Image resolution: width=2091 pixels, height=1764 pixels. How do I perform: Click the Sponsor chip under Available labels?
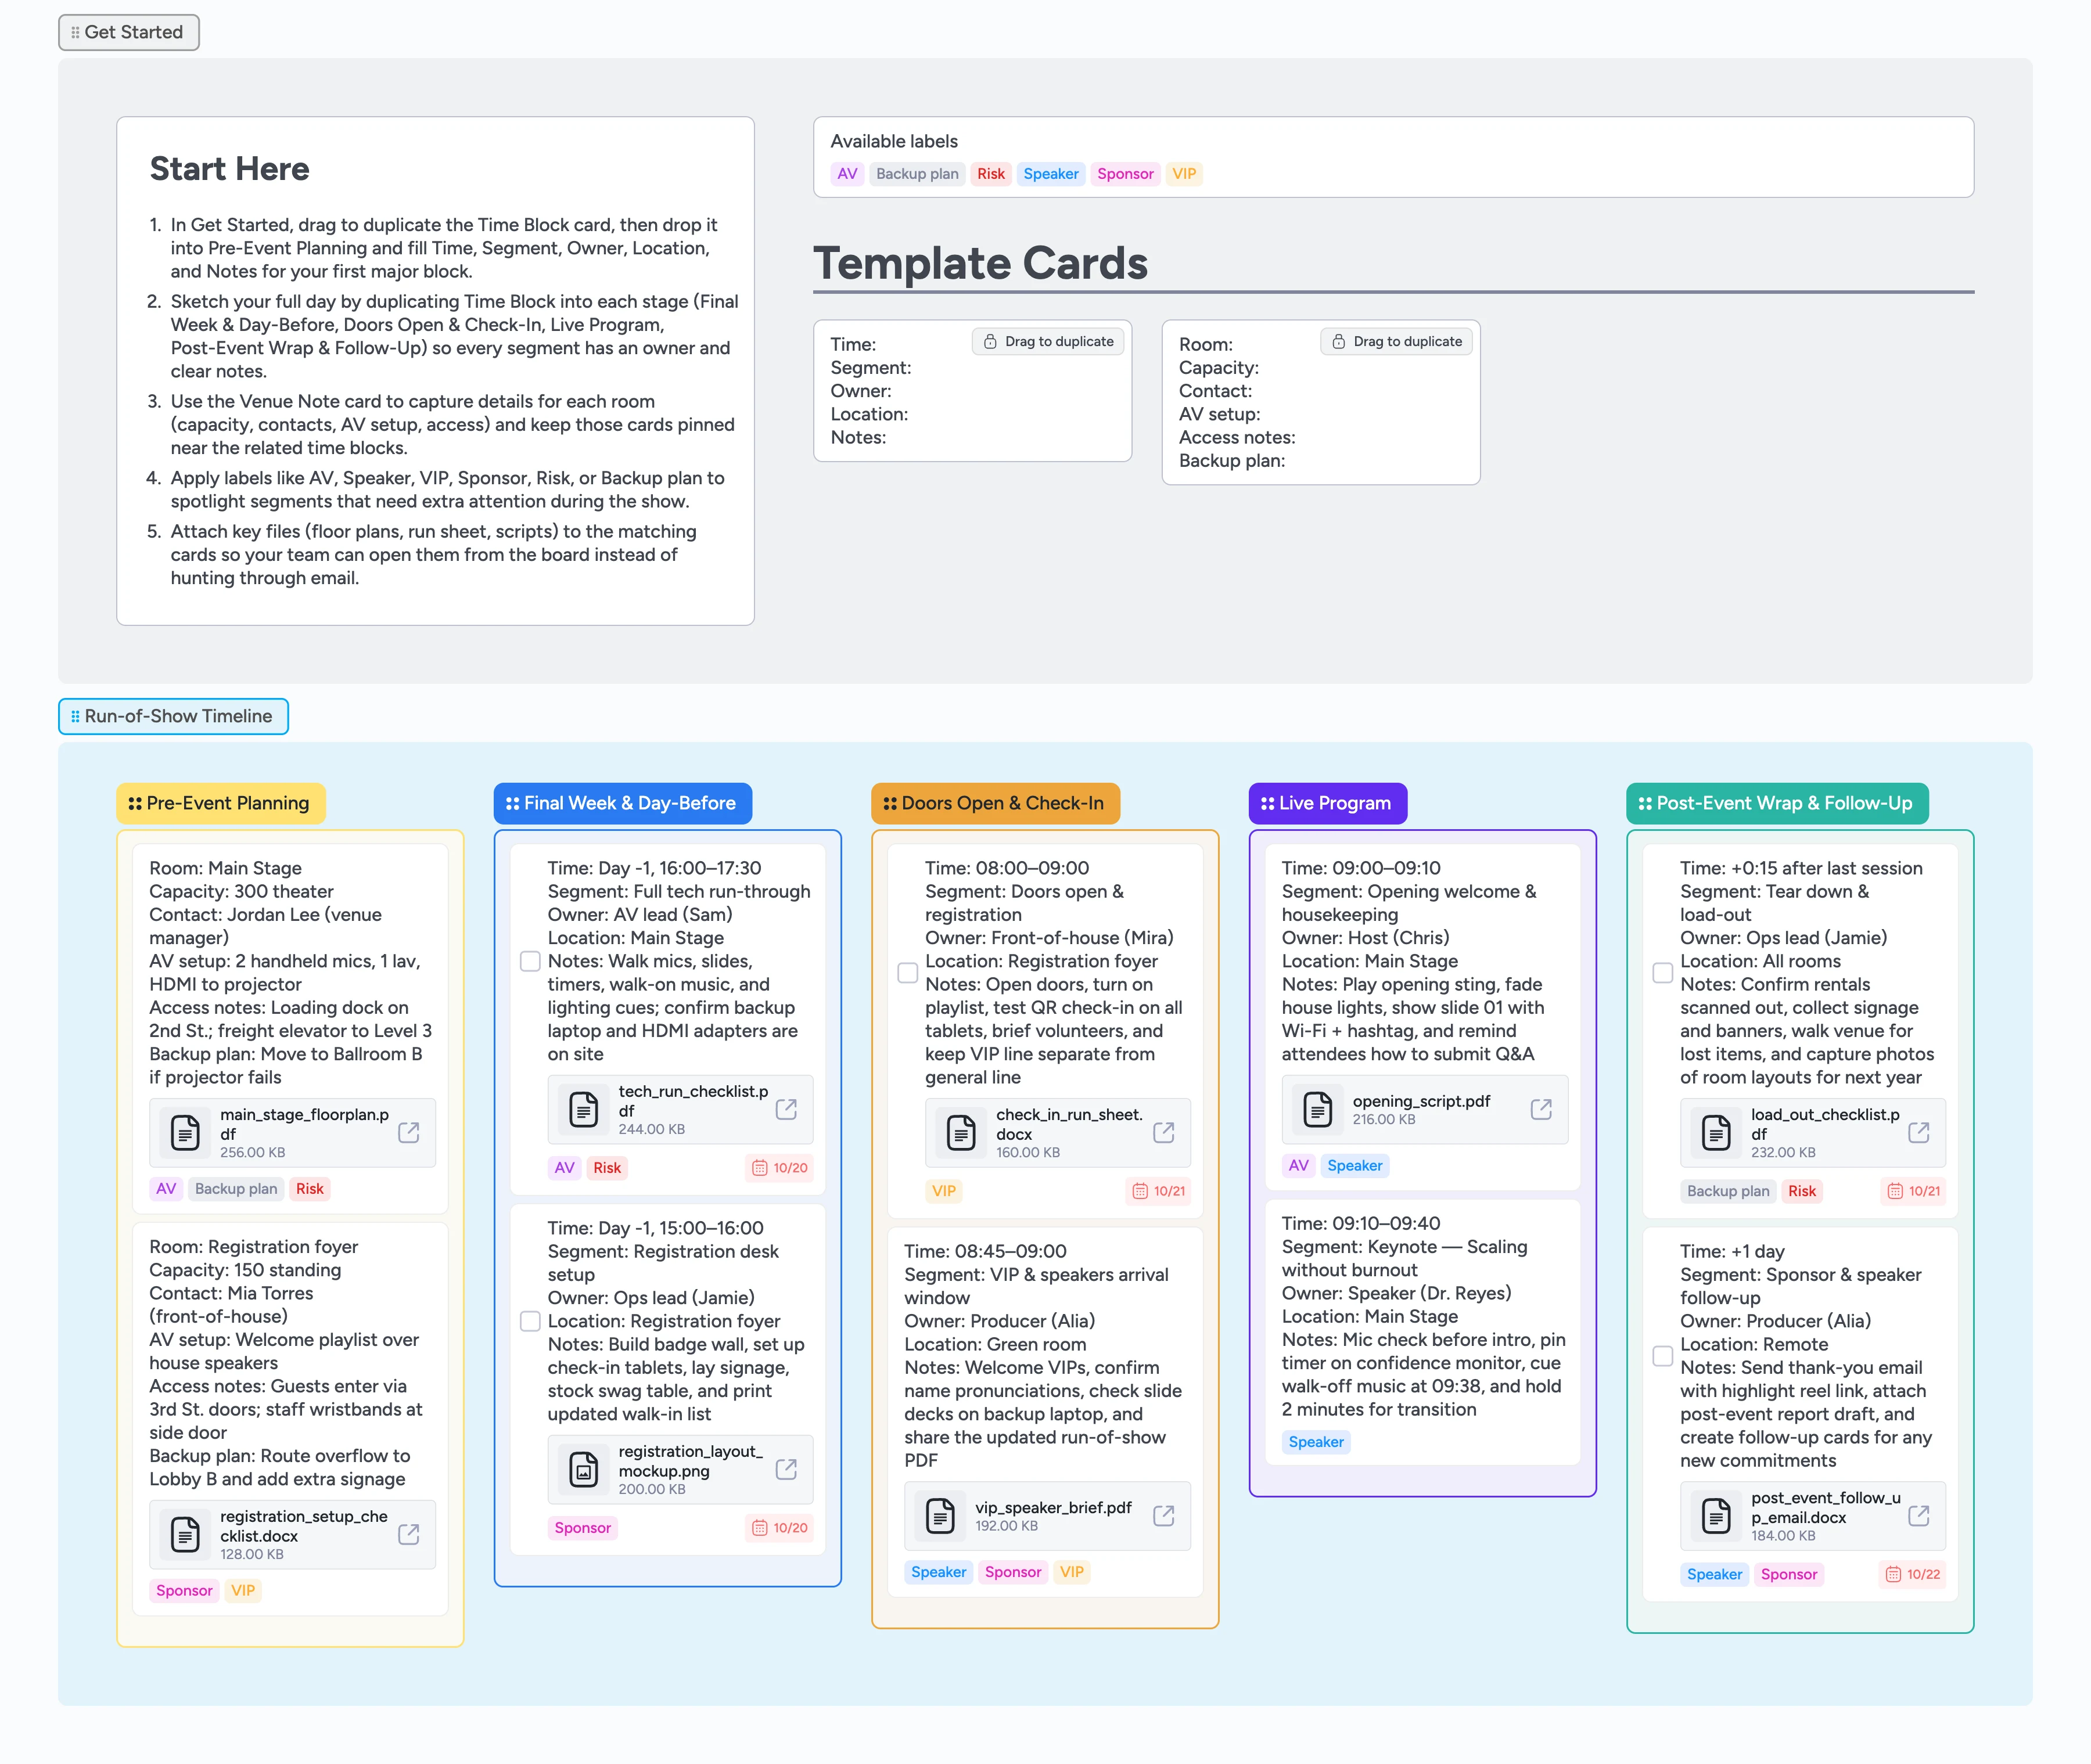pos(1124,173)
